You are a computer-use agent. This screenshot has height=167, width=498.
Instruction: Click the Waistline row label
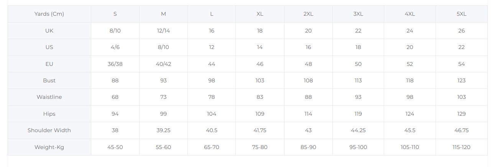pyautogui.click(x=49, y=97)
